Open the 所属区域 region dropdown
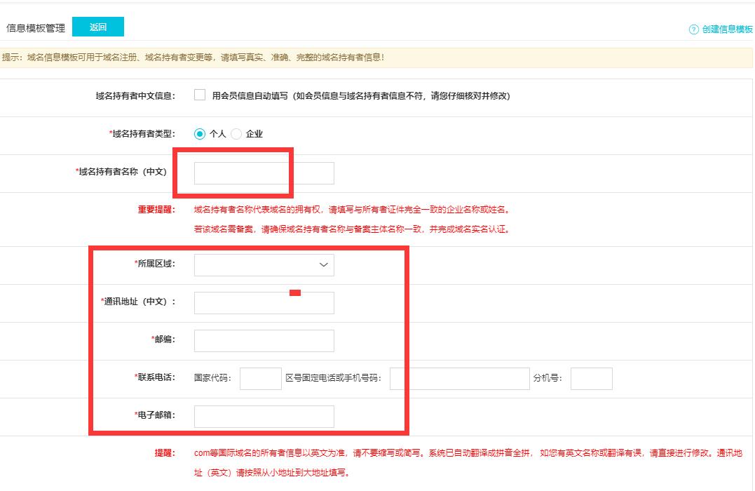Screen dimensions: 755x491 (263, 264)
